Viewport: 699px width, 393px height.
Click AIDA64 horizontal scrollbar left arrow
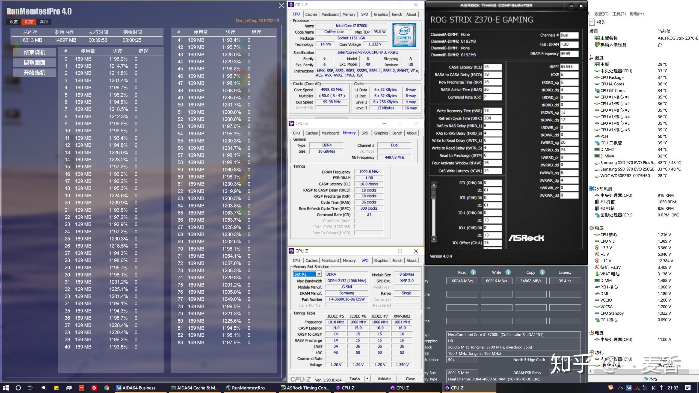click(591, 371)
